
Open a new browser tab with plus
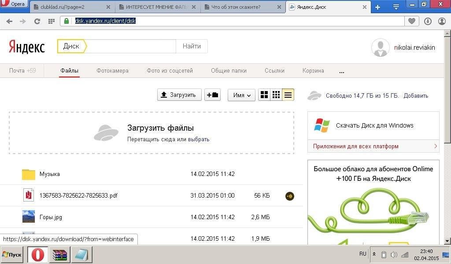pos(377,7)
